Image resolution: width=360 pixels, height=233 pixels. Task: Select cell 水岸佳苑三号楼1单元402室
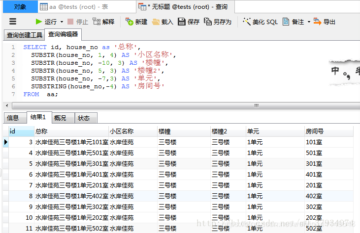71,196
